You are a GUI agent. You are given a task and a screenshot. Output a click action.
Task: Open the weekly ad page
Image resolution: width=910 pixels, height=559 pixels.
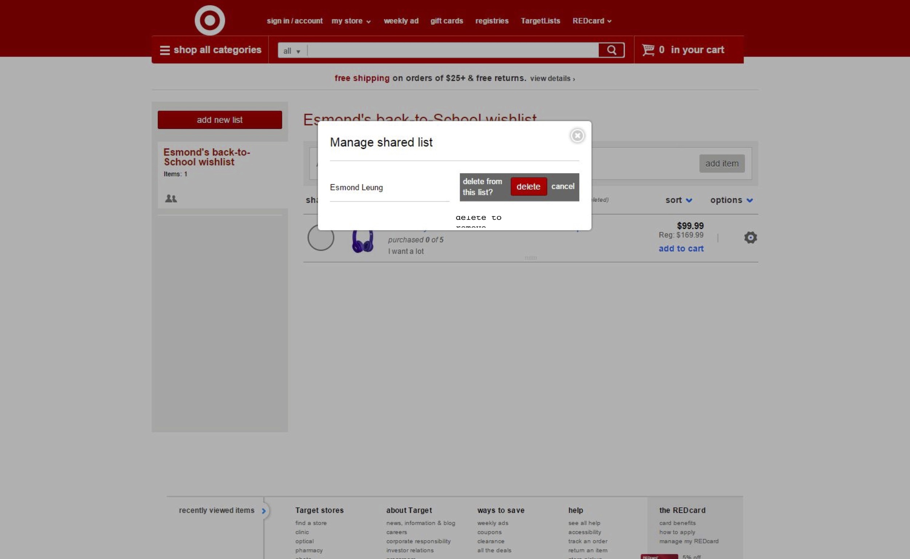(401, 21)
